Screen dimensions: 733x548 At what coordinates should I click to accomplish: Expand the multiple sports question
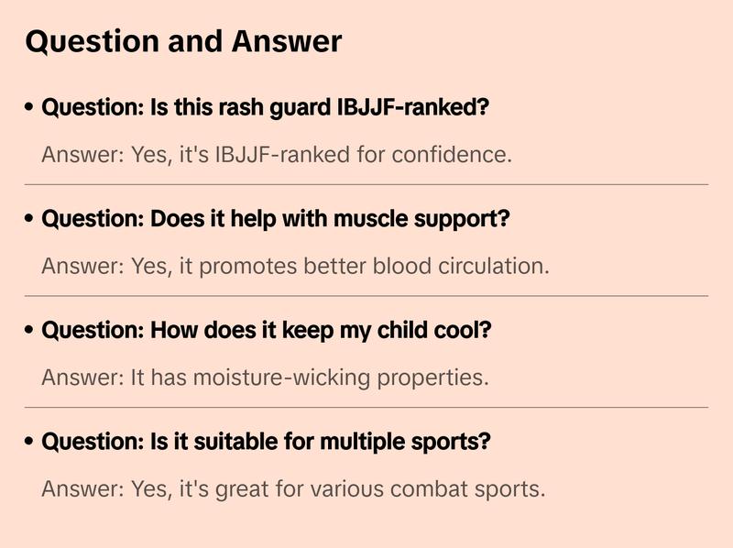(x=267, y=442)
